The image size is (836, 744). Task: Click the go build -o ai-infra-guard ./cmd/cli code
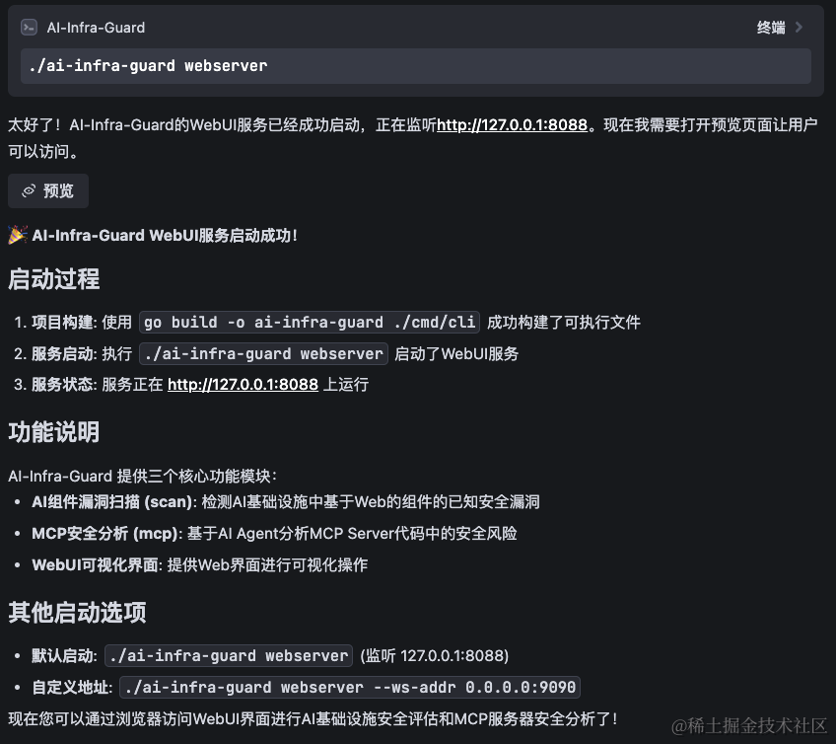point(310,322)
